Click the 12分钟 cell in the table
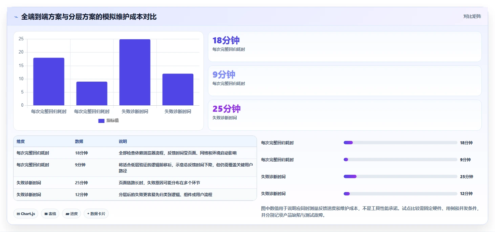Screen dimensions: 495x232 pos(81,195)
